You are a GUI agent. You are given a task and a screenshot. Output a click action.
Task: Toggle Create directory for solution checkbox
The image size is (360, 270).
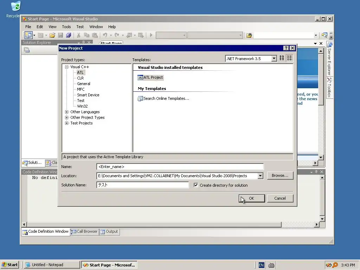coord(196,185)
